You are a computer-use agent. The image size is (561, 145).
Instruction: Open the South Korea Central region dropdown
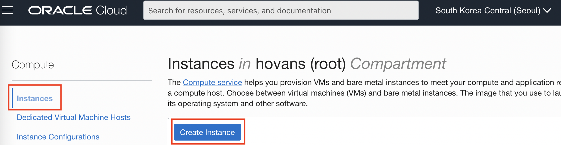[493, 11]
